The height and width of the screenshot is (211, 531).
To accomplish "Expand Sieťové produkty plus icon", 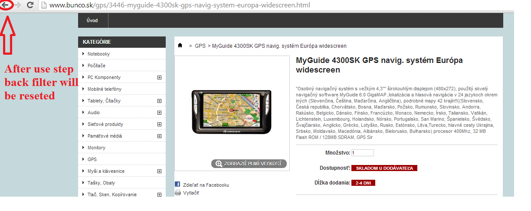I will coord(159,124).
